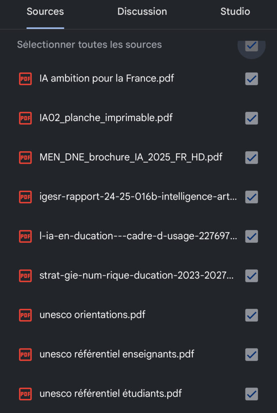Switch to the Discussion tab
The image size is (277, 413).
tap(142, 12)
